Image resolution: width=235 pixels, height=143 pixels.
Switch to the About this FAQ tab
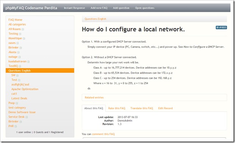click(94, 108)
